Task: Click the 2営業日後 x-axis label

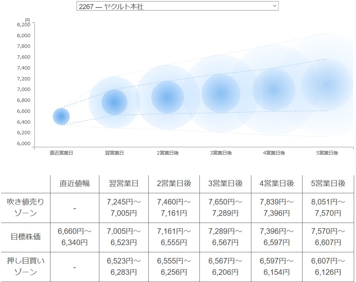Action: 167,153
